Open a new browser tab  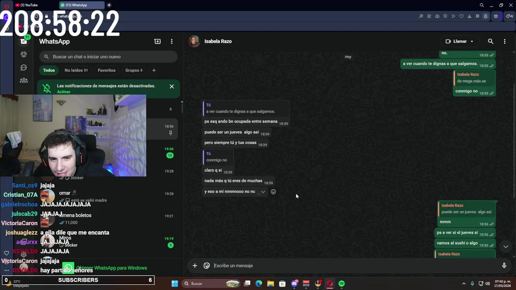coord(109,5)
